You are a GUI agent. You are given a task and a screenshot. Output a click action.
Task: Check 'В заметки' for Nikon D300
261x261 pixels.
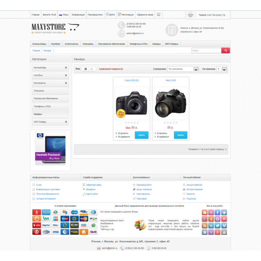155,133
